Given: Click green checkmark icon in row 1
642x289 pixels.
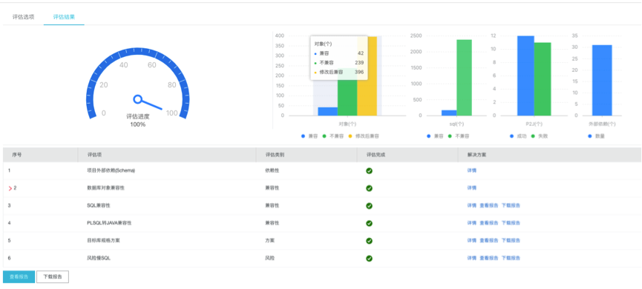Looking at the screenshot, I should tap(369, 170).
